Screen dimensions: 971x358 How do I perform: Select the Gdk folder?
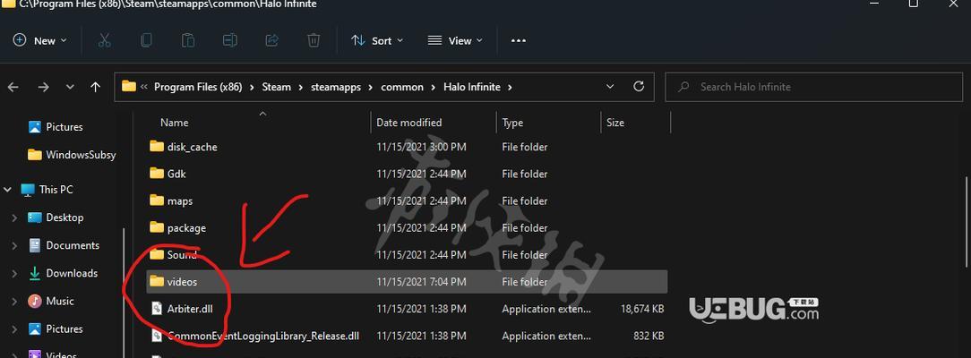point(176,175)
